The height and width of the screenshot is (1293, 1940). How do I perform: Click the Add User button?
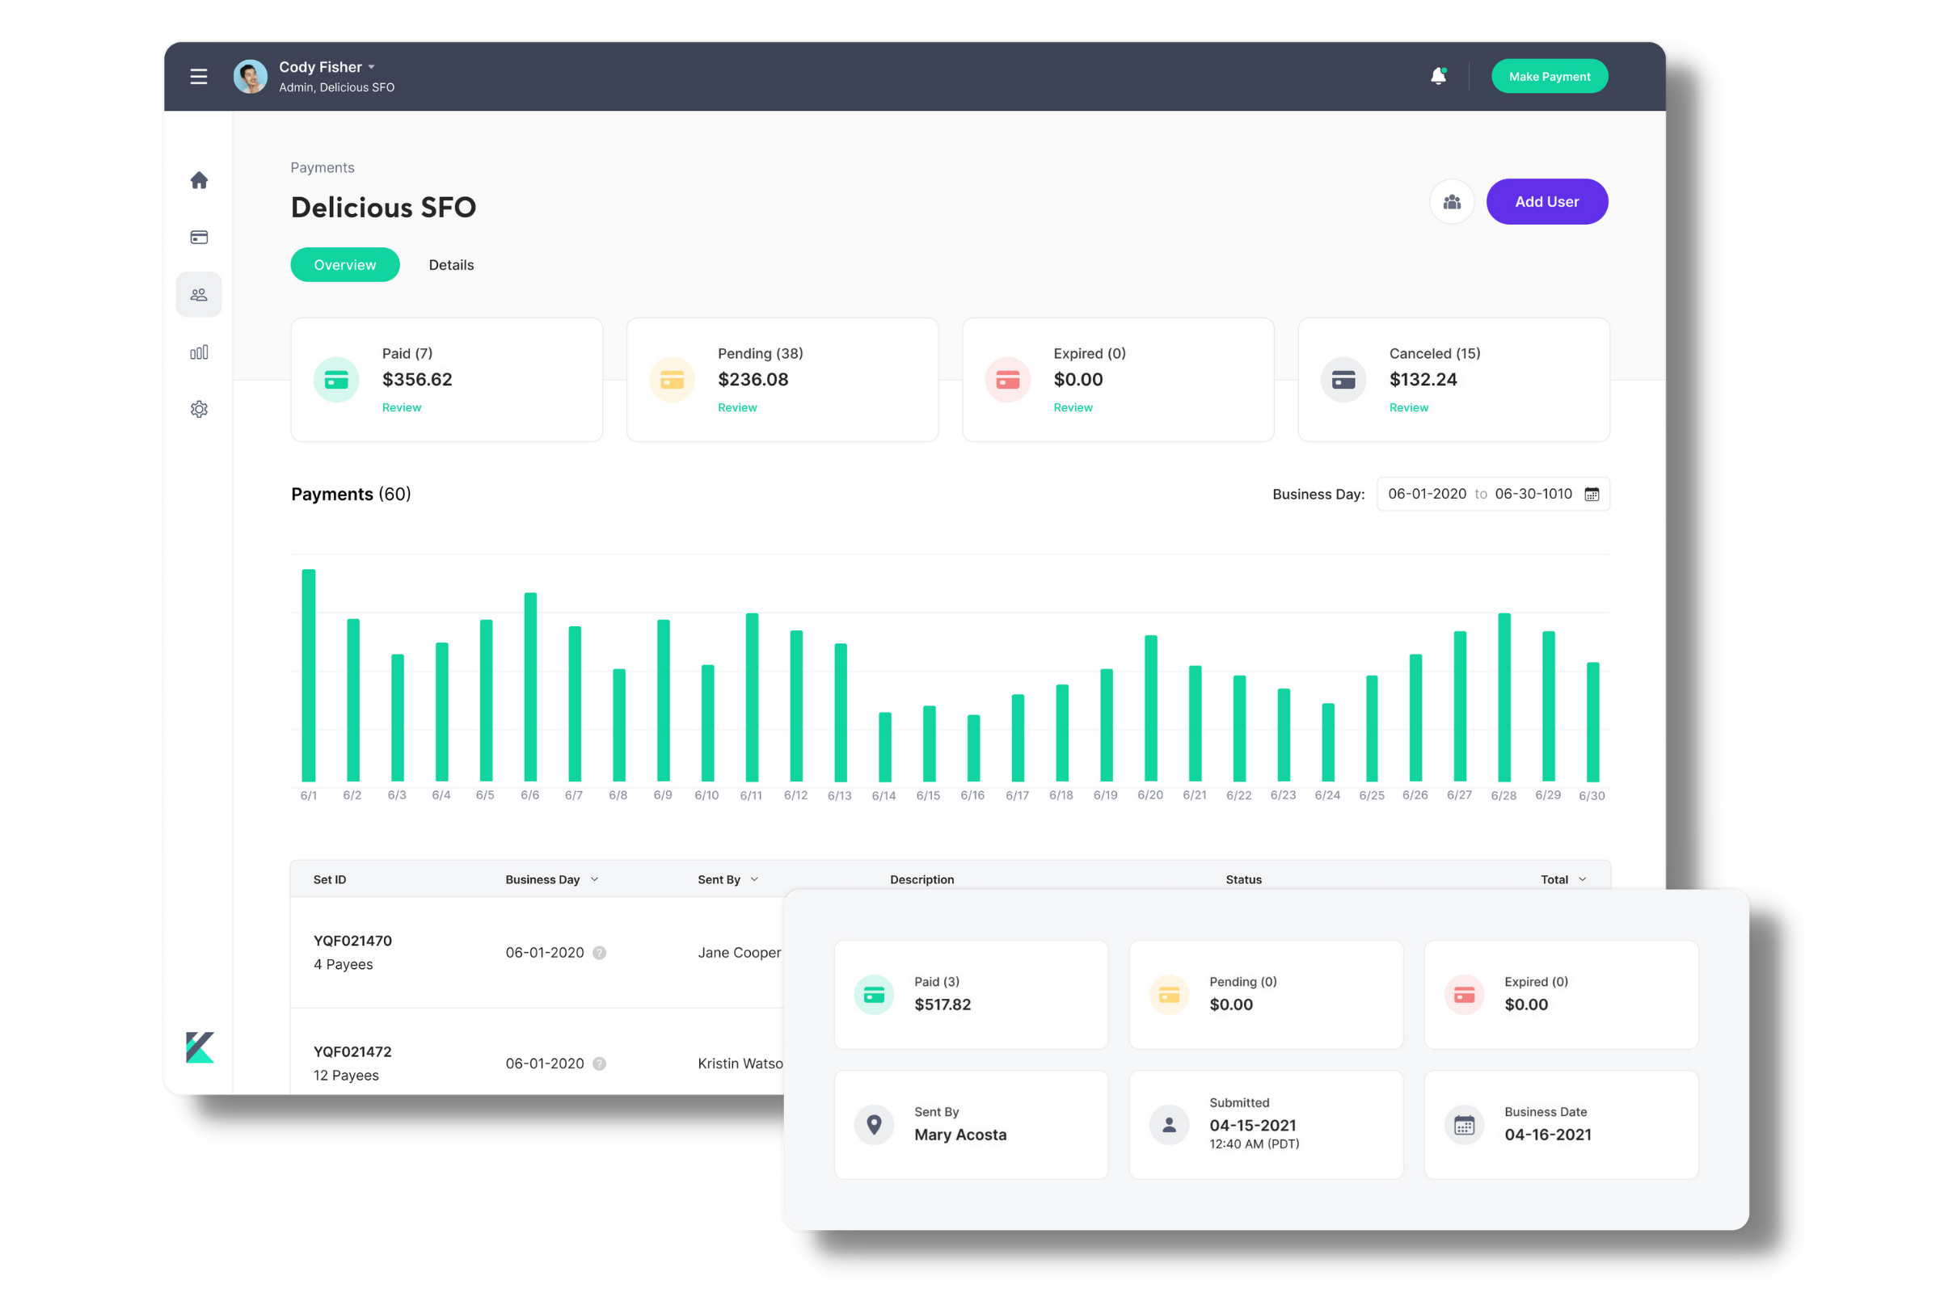(x=1546, y=202)
